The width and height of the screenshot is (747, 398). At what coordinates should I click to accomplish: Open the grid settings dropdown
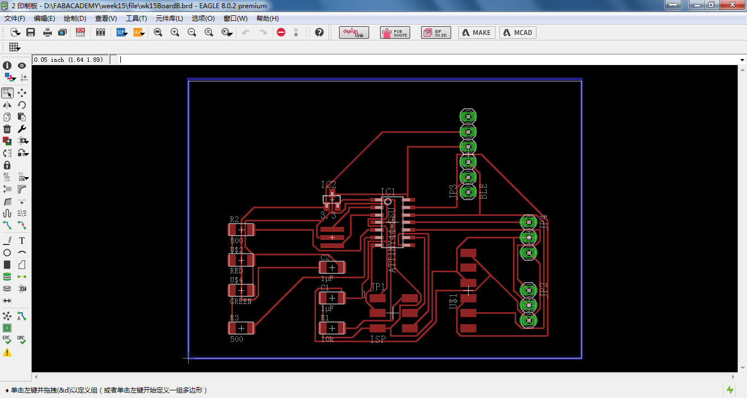click(15, 48)
